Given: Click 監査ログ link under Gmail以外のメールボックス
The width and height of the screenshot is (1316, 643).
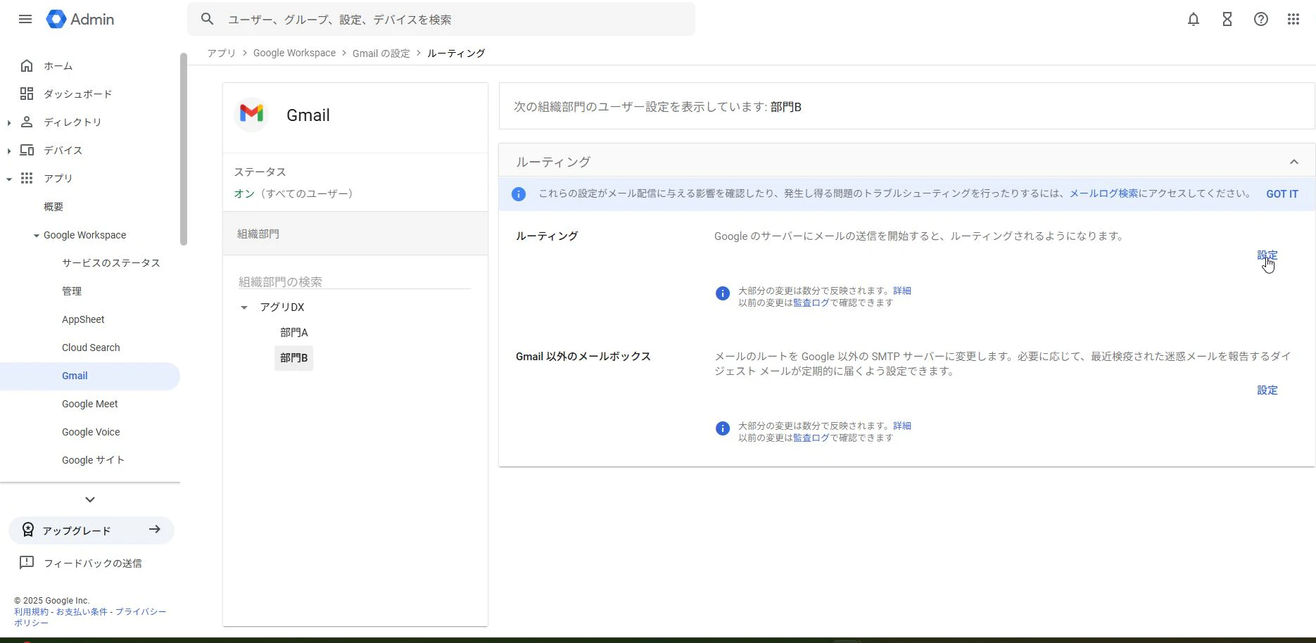Looking at the screenshot, I should pos(811,438).
